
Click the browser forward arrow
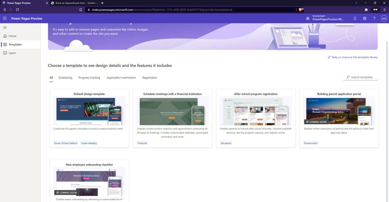click(11, 9)
